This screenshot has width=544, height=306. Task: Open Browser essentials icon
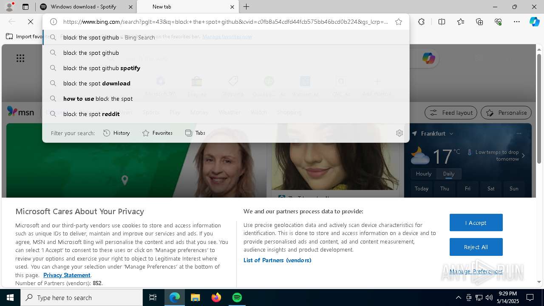pos(498,22)
